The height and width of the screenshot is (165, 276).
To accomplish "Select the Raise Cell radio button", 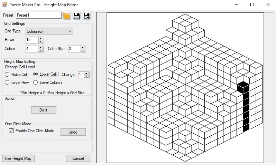I will point(7,75).
